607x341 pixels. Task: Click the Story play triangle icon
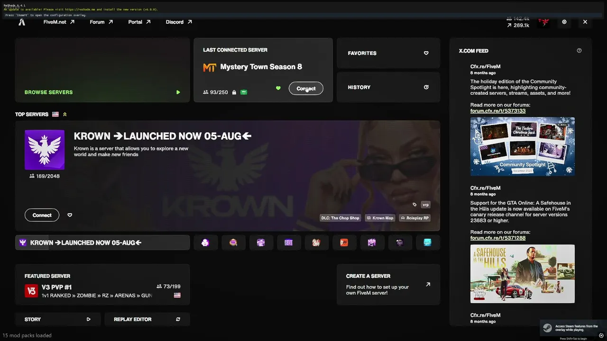tap(88, 319)
